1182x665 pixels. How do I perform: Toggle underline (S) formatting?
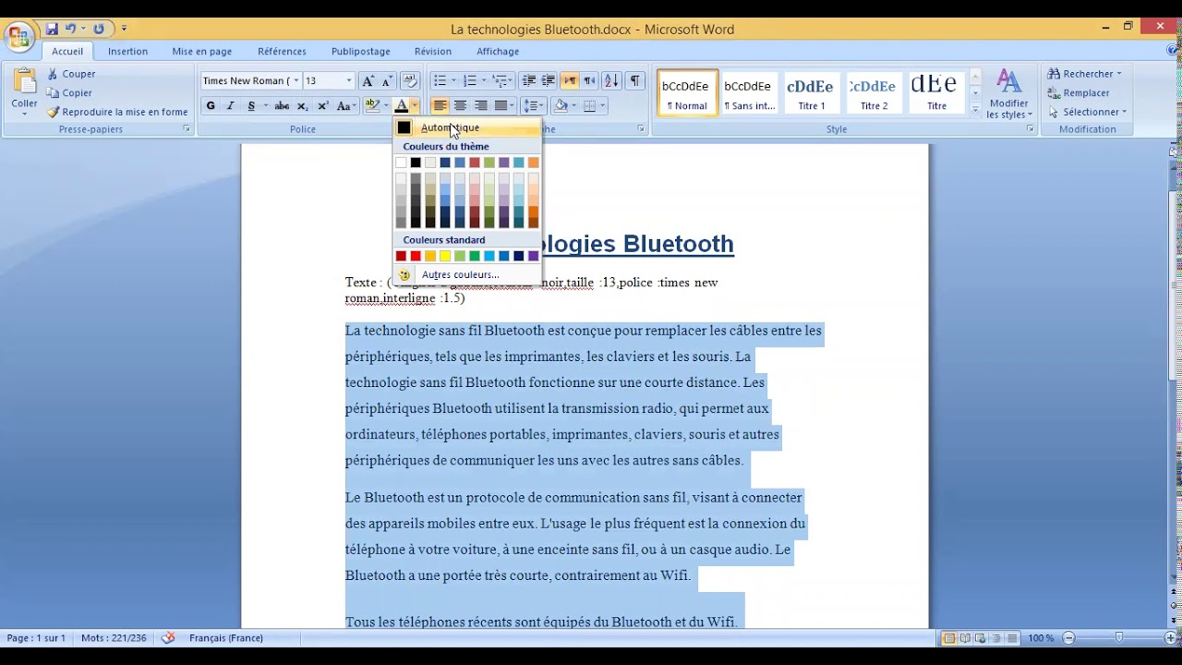click(251, 106)
